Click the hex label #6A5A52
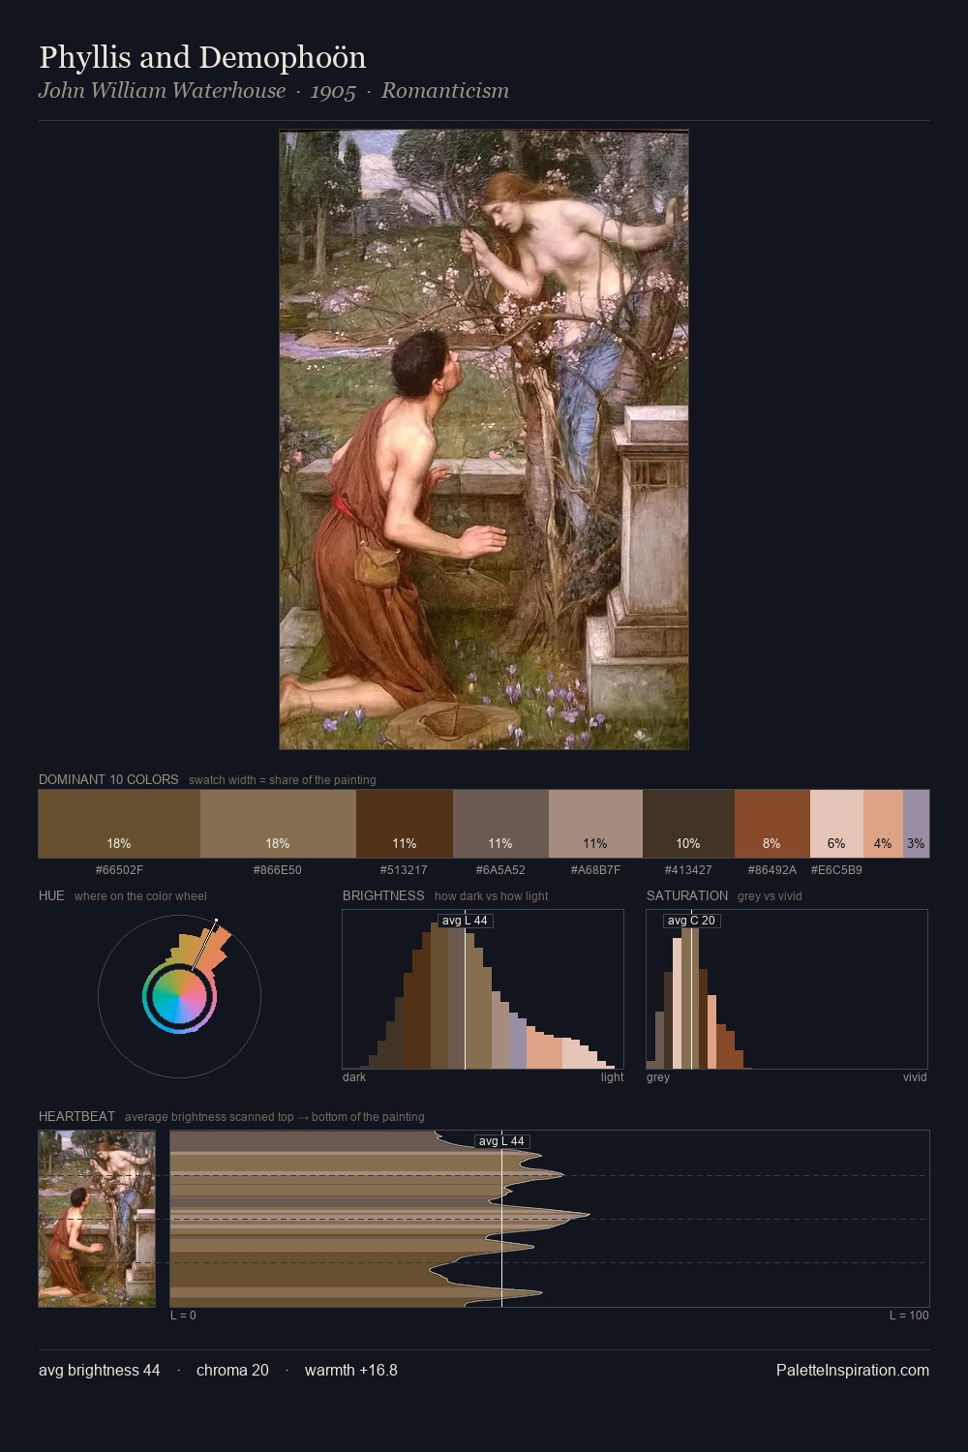The height and width of the screenshot is (1452, 968). pos(500,870)
